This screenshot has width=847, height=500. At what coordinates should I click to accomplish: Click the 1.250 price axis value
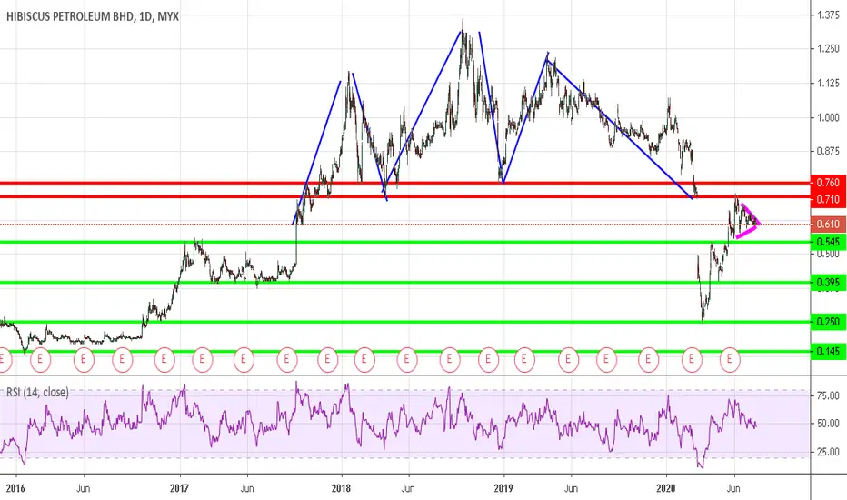coord(828,49)
